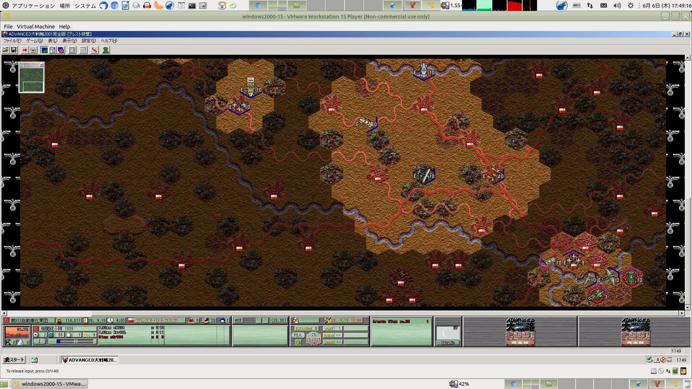Click the スタート Windows start button

14,360
